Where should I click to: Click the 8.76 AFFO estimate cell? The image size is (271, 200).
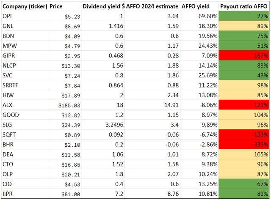[x=152, y=194]
